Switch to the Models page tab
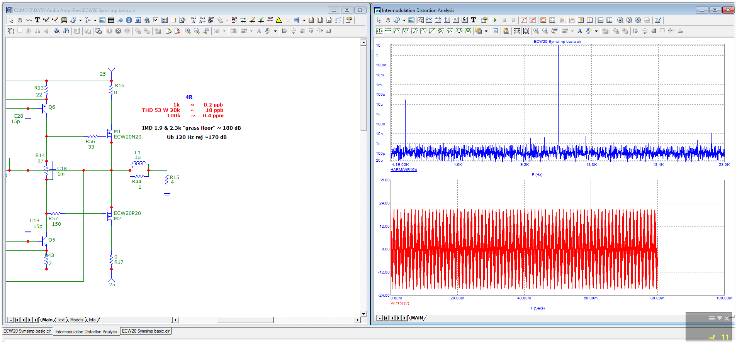 pos(76,320)
